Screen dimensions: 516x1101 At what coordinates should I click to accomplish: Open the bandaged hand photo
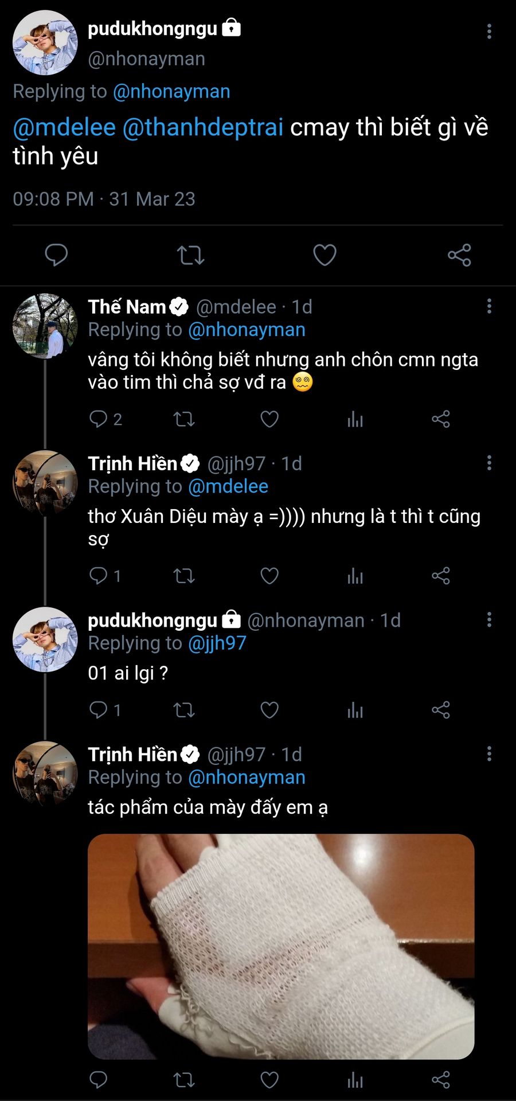tap(281, 946)
